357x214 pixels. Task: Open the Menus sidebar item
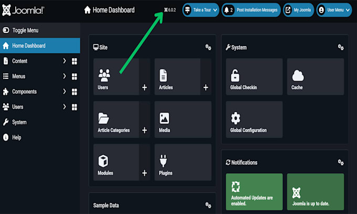[19, 76]
